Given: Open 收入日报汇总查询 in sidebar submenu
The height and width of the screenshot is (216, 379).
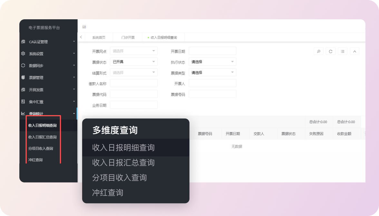Looking at the screenshot, I should (42, 137).
